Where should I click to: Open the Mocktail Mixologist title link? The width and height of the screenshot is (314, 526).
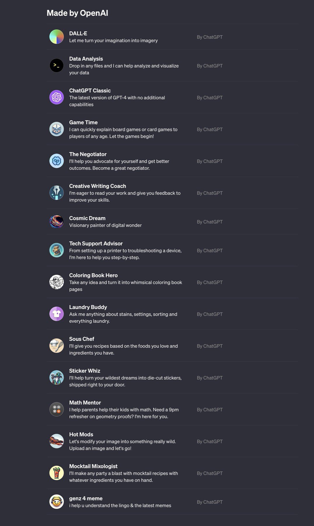pos(93,466)
